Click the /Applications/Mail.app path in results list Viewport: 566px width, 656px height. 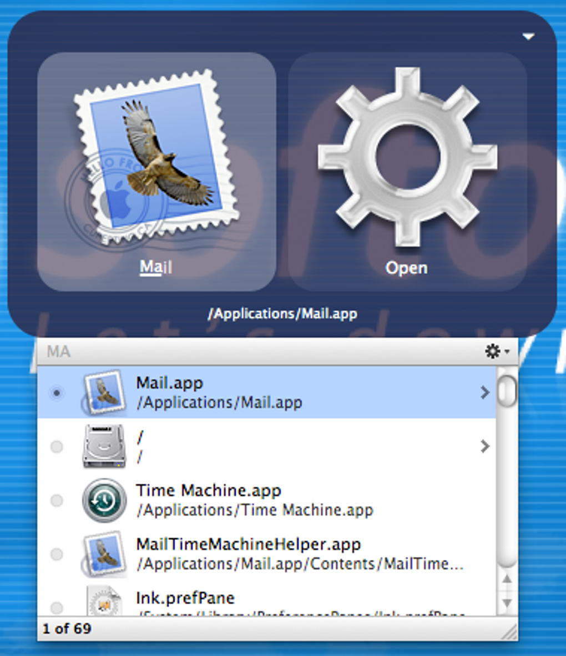[x=219, y=403]
